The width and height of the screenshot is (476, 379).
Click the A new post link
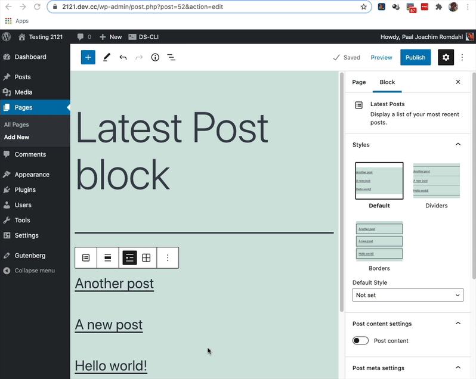tap(109, 325)
